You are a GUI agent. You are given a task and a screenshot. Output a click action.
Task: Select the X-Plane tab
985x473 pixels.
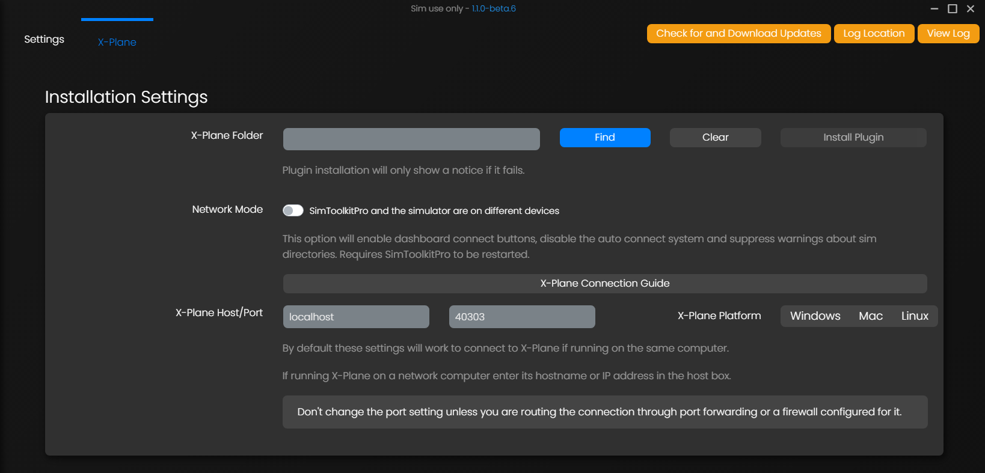(117, 42)
